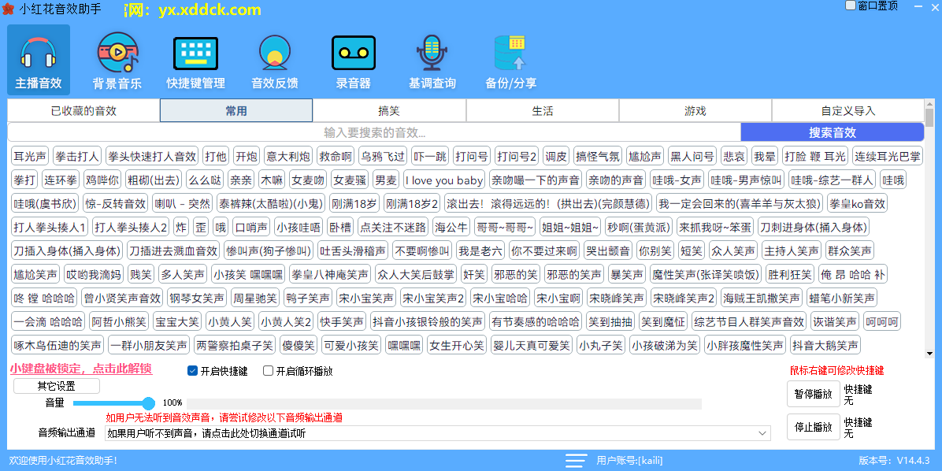The width and height of the screenshot is (942, 471).
Task: Click the 搜索音效 button
Action: pos(832,132)
